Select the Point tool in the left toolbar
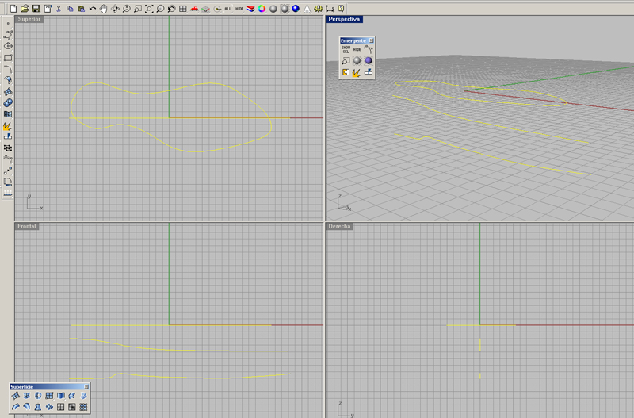 (x=8, y=24)
